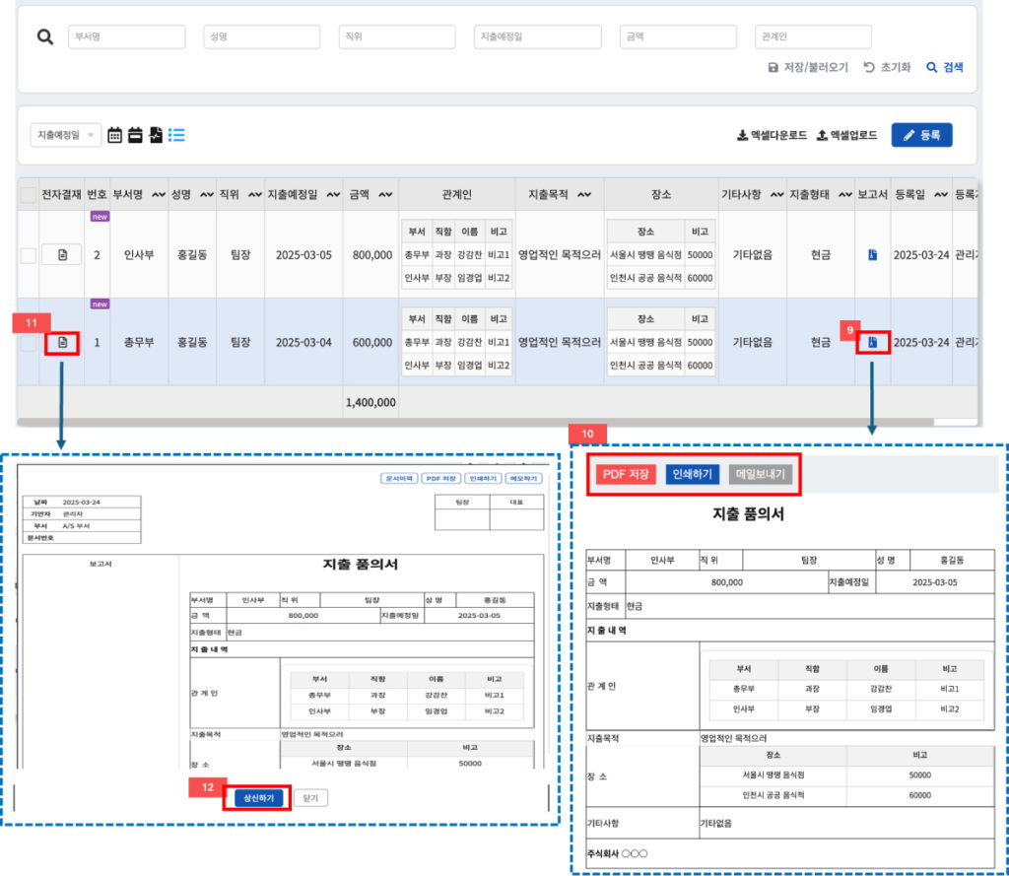Open e-approval document for row 2
The image size is (1009, 876).
[62, 255]
